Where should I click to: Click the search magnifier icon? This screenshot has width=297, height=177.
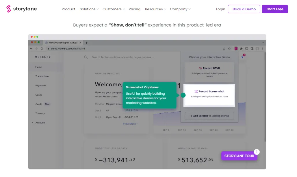click(x=86, y=57)
